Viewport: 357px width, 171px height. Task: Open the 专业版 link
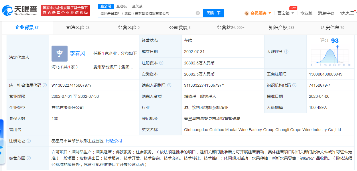[306, 13]
